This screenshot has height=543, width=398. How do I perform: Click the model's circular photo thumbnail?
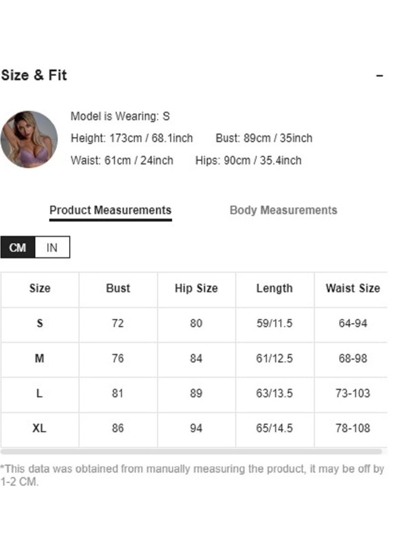pos(29,139)
